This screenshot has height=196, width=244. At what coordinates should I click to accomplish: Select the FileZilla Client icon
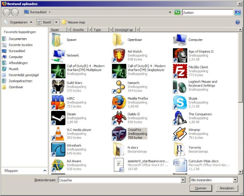click(x=180, y=71)
